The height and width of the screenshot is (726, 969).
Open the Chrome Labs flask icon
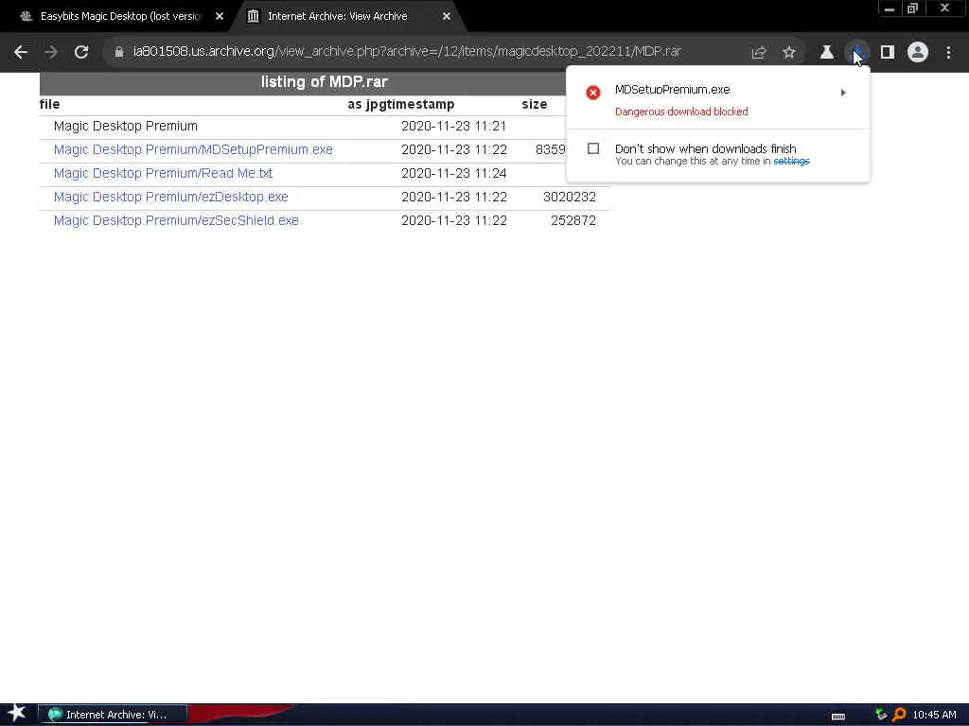pyautogui.click(x=826, y=53)
